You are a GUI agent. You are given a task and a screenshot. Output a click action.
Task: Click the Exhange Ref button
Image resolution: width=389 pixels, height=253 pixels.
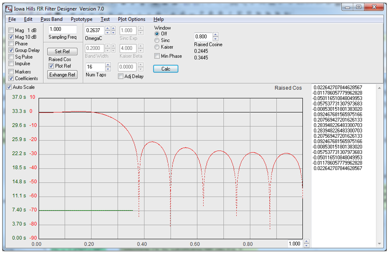click(x=62, y=75)
